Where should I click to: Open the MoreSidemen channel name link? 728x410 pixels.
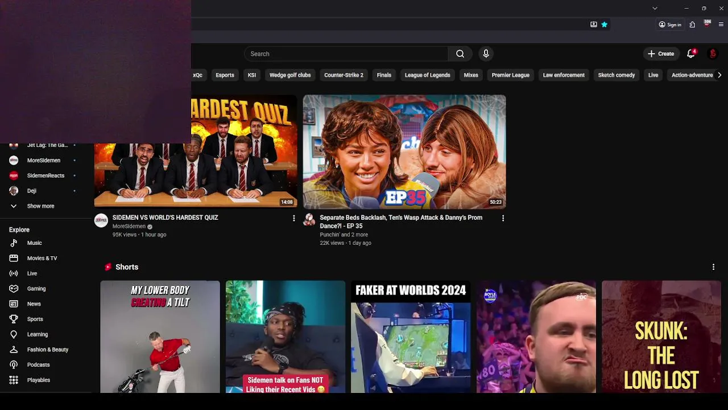(x=129, y=227)
